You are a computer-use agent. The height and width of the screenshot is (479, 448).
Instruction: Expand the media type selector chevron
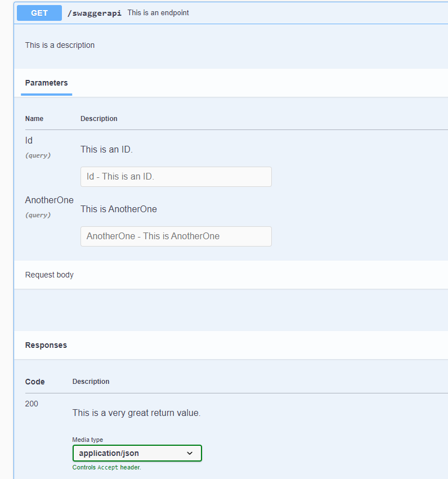(190, 453)
